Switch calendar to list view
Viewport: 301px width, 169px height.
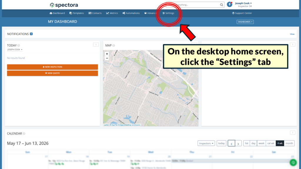pyautogui.click(x=247, y=143)
